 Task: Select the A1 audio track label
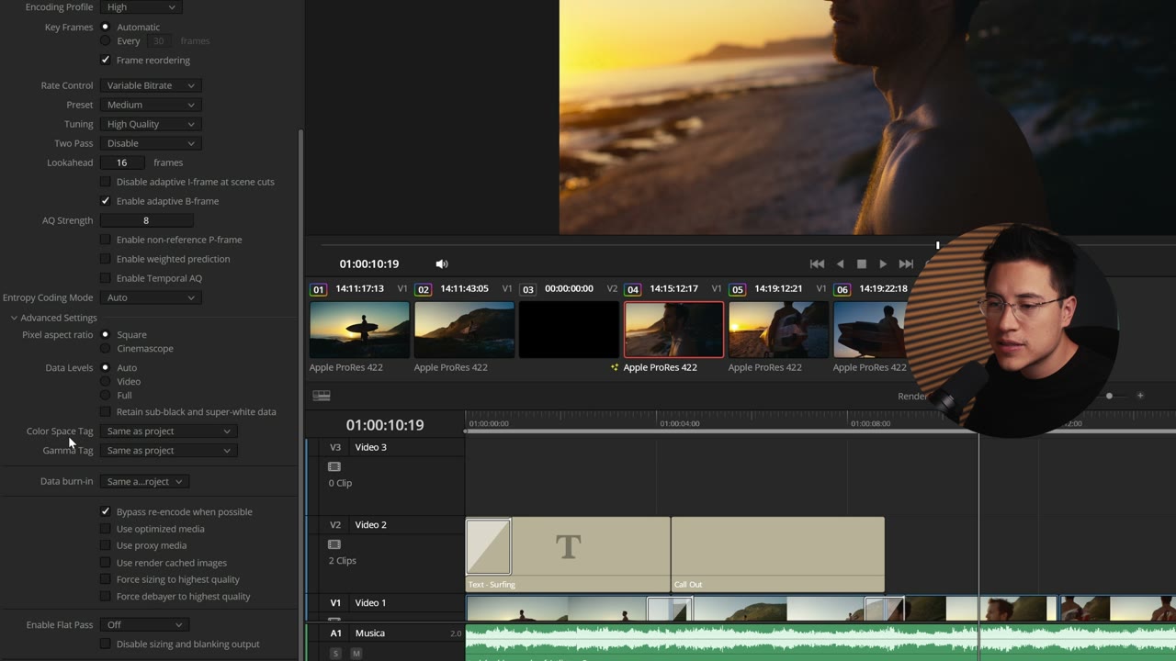point(335,633)
